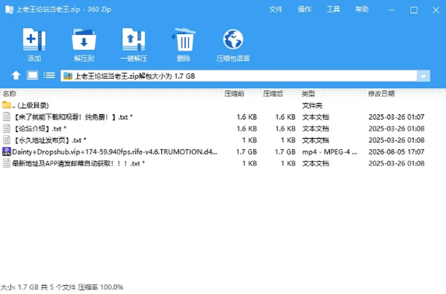Close the 360 Zip window
The height and width of the screenshot is (294, 446).
coord(436,10)
